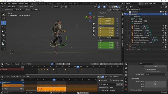Click the Location X value field

[x=106, y=19]
